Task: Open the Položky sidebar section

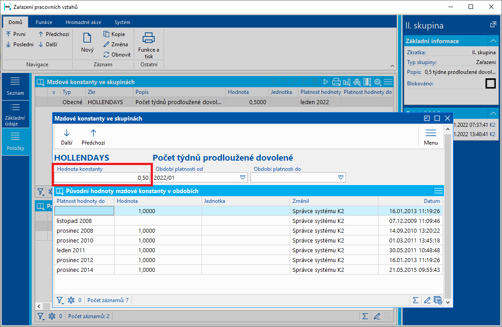Action: pos(15,142)
